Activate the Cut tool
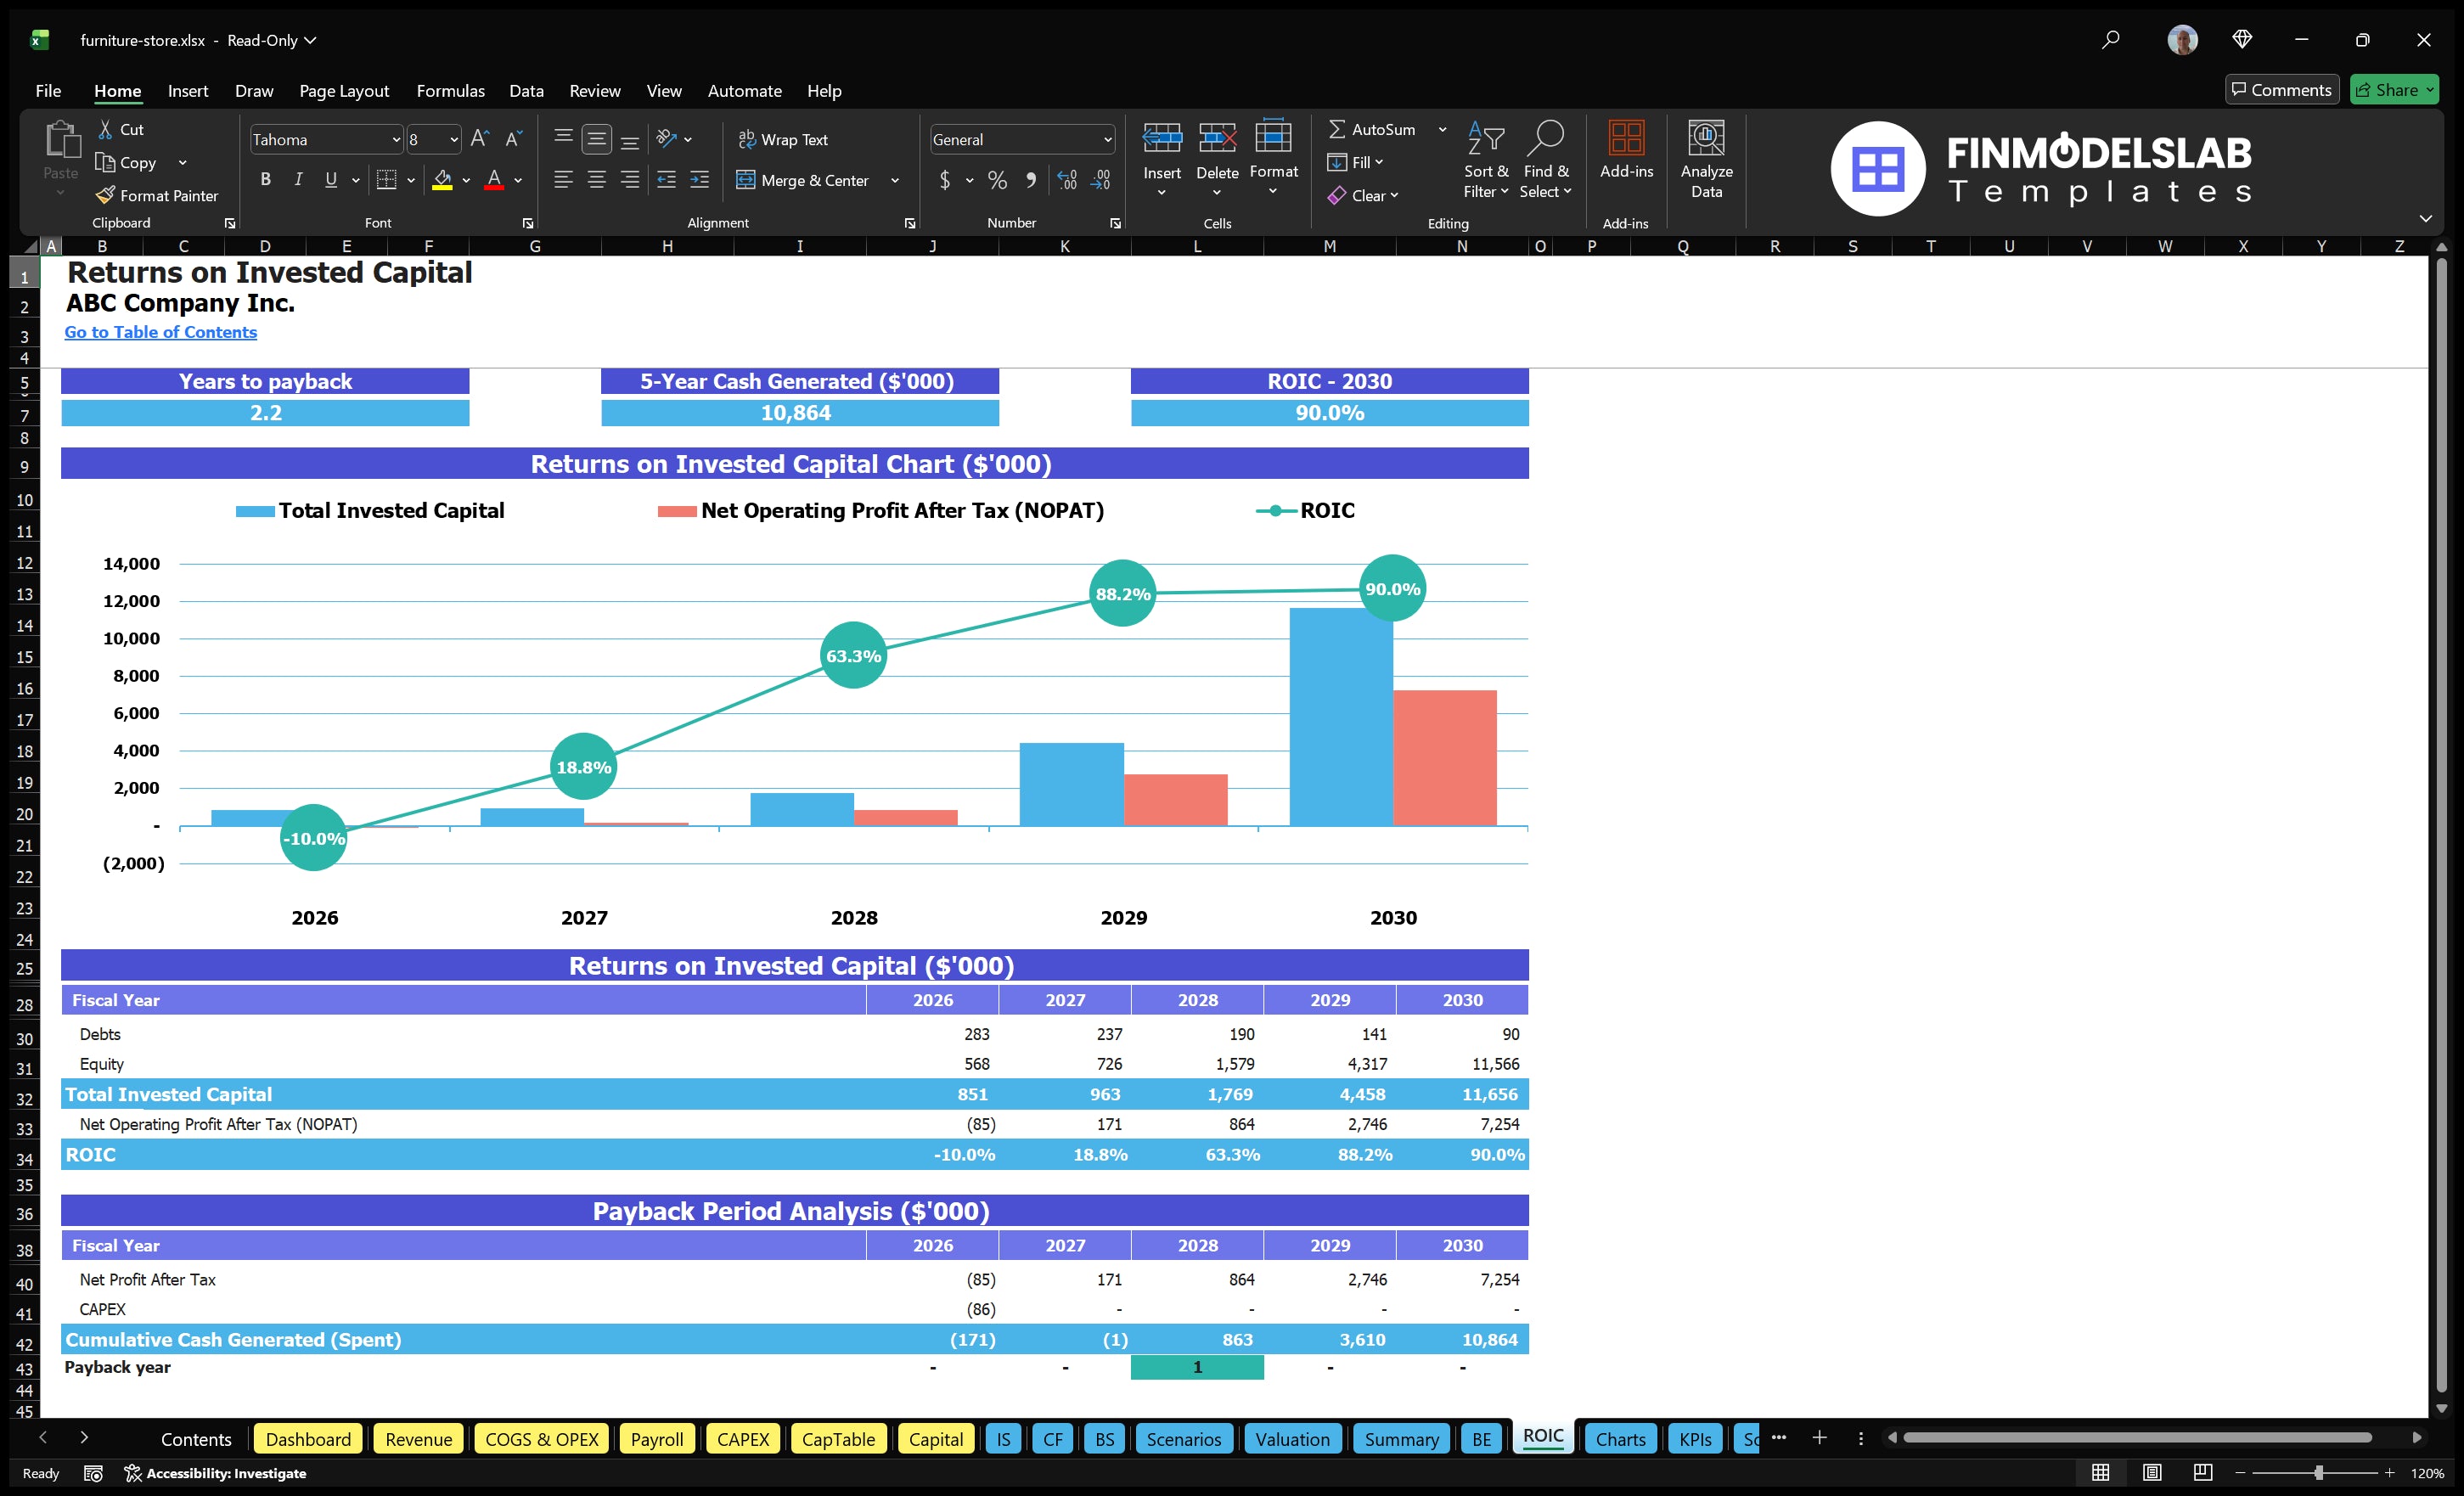The height and width of the screenshot is (1496, 2464). click(x=121, y=128)
